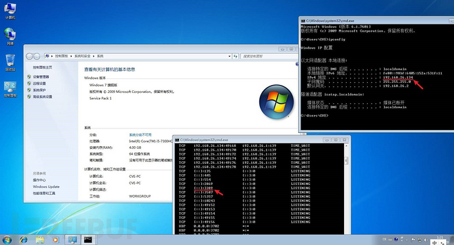Screen dimensions: 454x245
Task: Open the Control Panel desktop icon
Action: [10, 89]
